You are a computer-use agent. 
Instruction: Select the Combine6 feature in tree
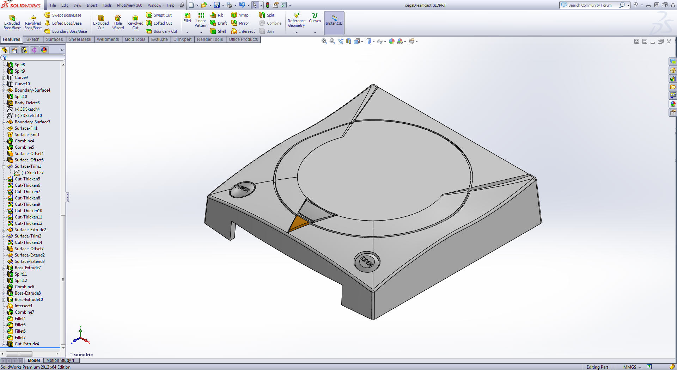point(21,287)
